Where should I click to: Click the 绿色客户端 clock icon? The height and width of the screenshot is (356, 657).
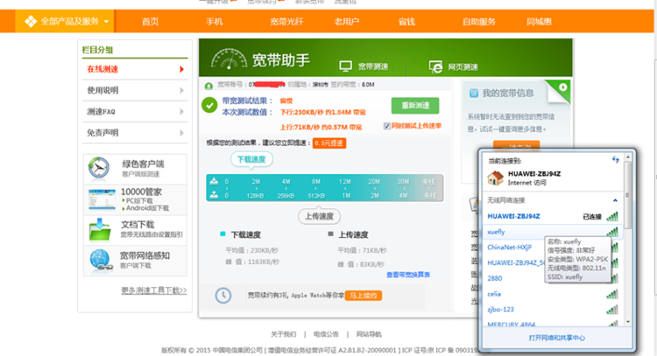pyautogui.click(x=100, y=168)
